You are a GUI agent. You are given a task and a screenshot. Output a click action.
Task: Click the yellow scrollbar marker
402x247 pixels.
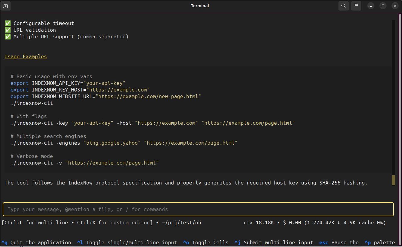pos(393,180)
